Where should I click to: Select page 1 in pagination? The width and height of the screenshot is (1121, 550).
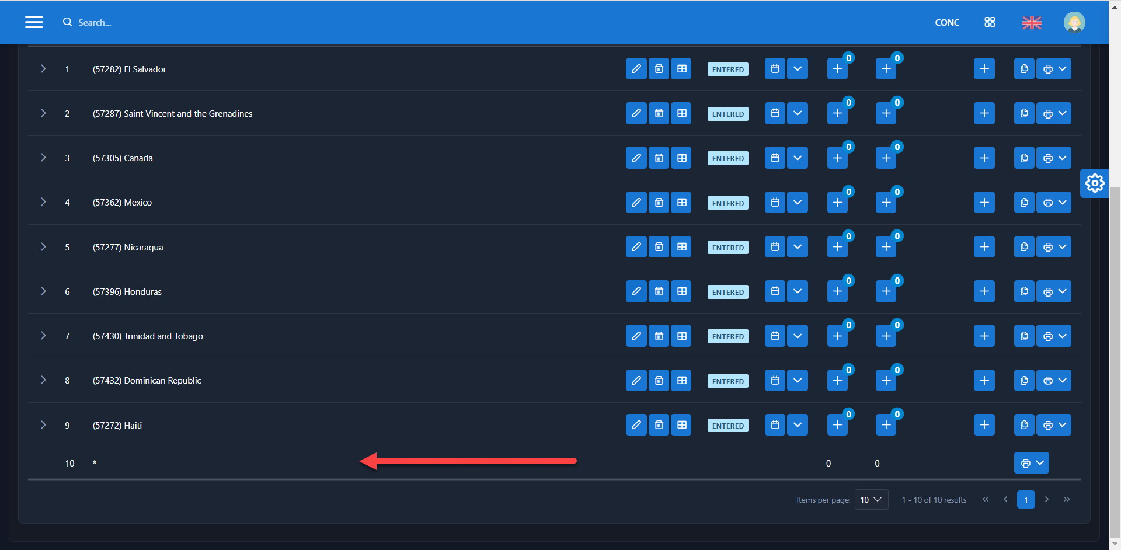click(1026, 500)
